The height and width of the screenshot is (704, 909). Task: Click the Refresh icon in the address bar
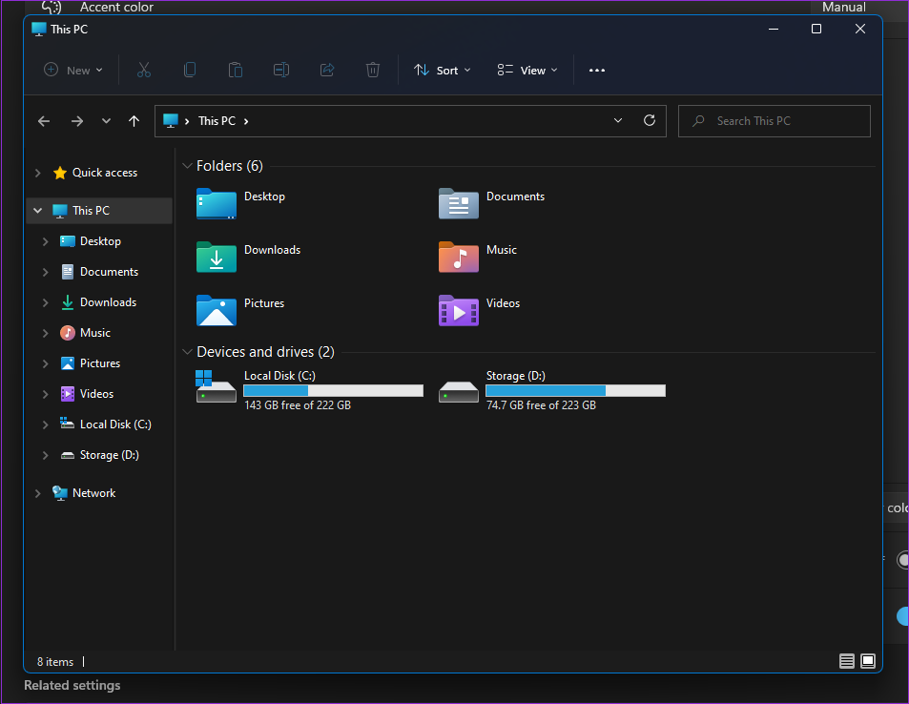650,120
